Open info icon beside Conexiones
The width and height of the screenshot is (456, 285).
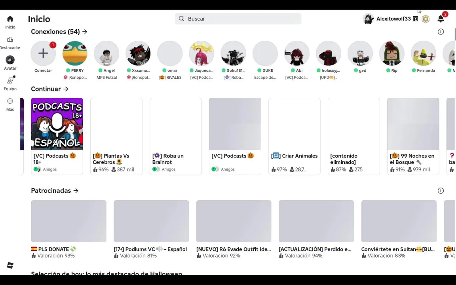(x=441, y=32)
